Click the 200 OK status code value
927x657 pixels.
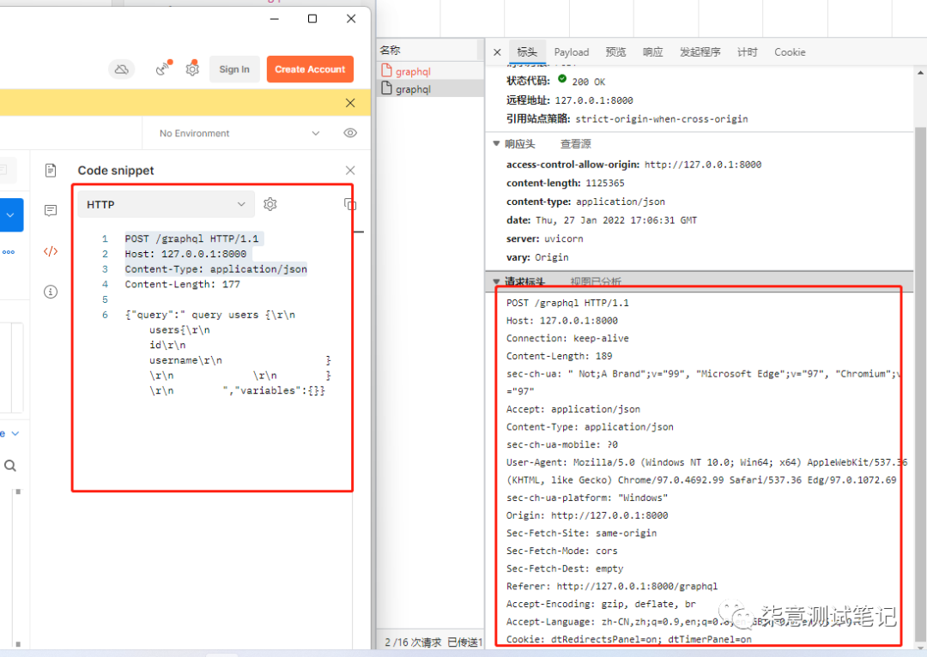tap(588, 81)
